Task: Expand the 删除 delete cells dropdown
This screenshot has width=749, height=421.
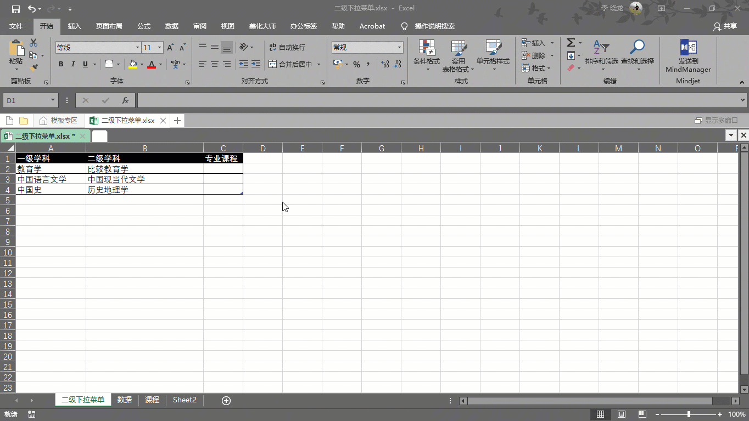Action: (552, 55)
